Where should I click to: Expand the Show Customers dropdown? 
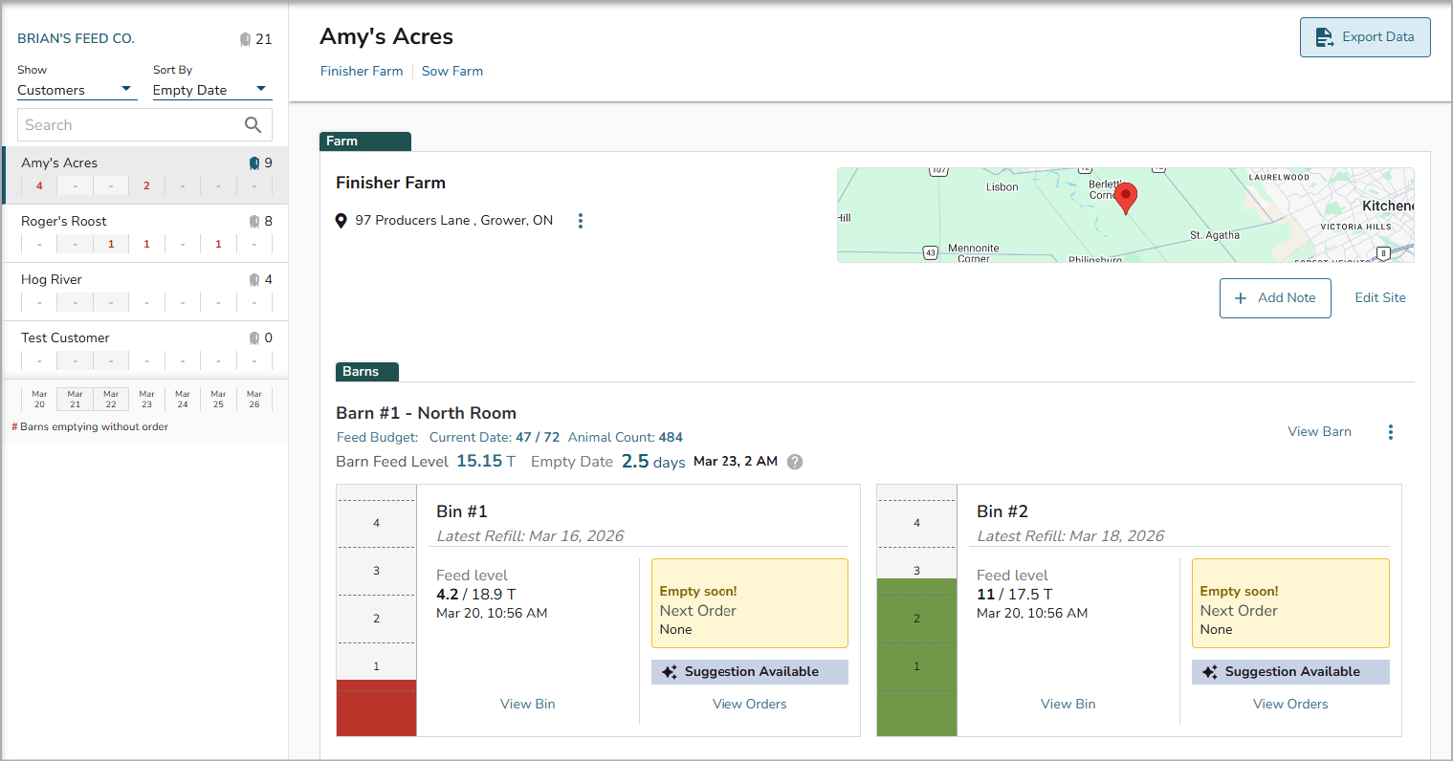pos(75,90)
